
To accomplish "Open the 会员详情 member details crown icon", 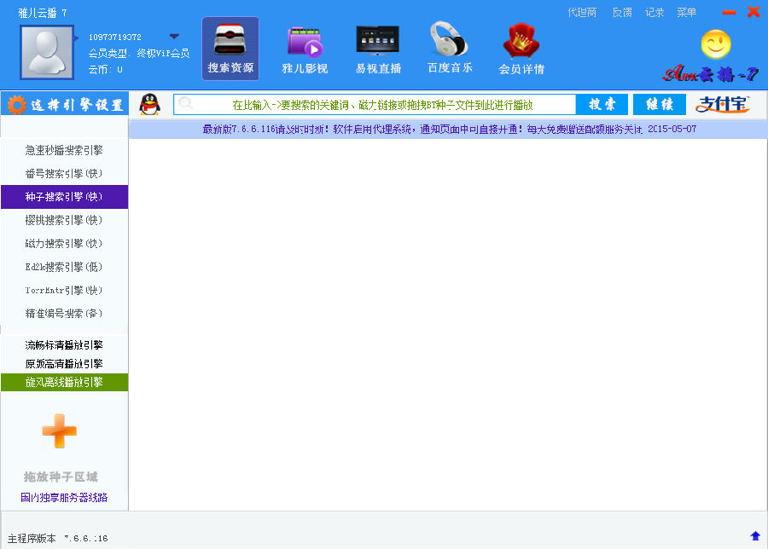I will (x=521, y=49).
